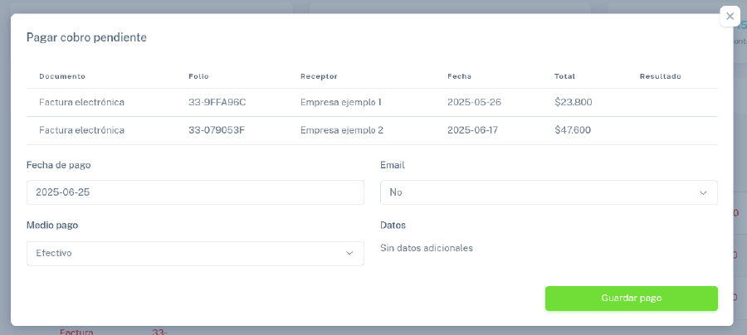The height and width of the screenshot is (335, 747).
Task: Click the Fecha de pago input field
Action: pyautogui.click(x=195, y=192)
